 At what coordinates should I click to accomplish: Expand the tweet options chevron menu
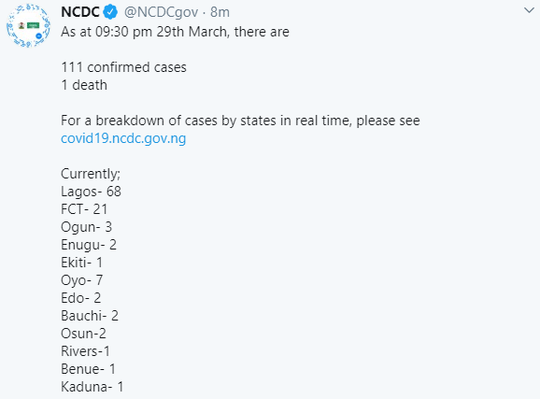[x=529, y=10]
